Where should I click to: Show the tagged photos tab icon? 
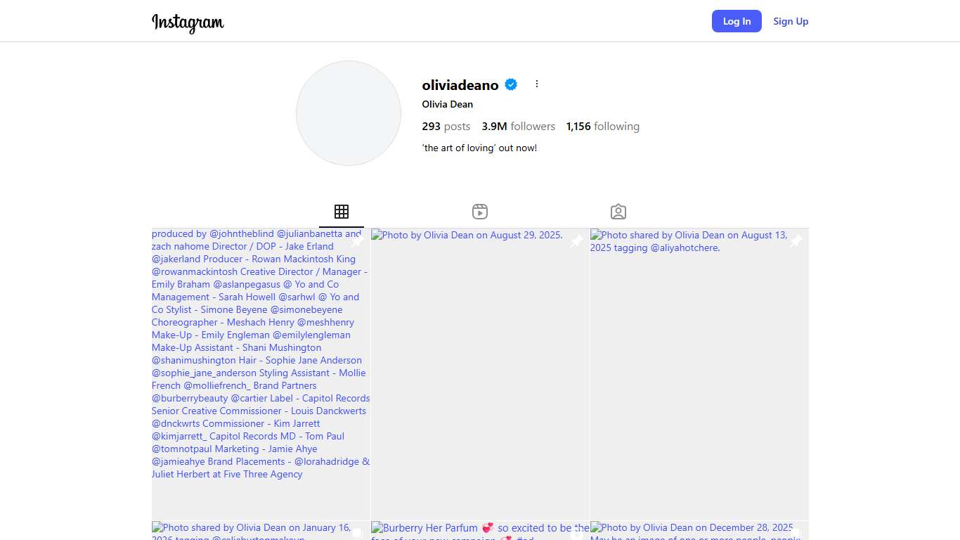click(618, 212)
